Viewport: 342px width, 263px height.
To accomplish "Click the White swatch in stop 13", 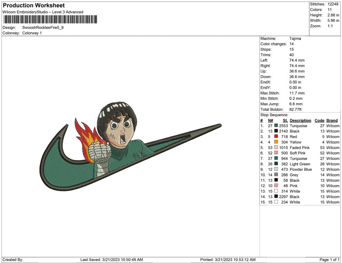I will click(x=276, y=191).
